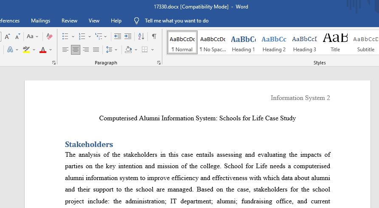The height and width of the screenshot is (208, 379).
Task: Align text right
Action: [86, 50]
